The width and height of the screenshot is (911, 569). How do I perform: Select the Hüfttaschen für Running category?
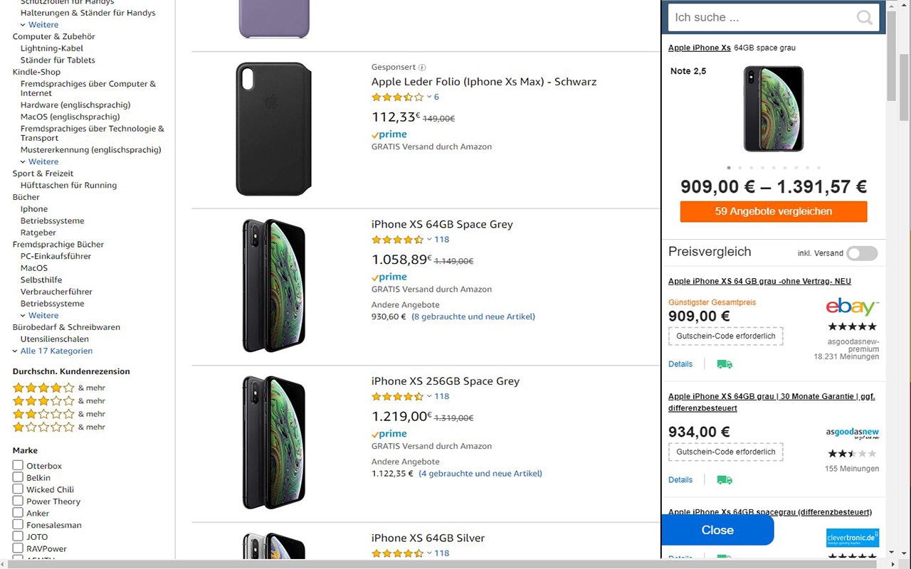[x=68, y=185]
